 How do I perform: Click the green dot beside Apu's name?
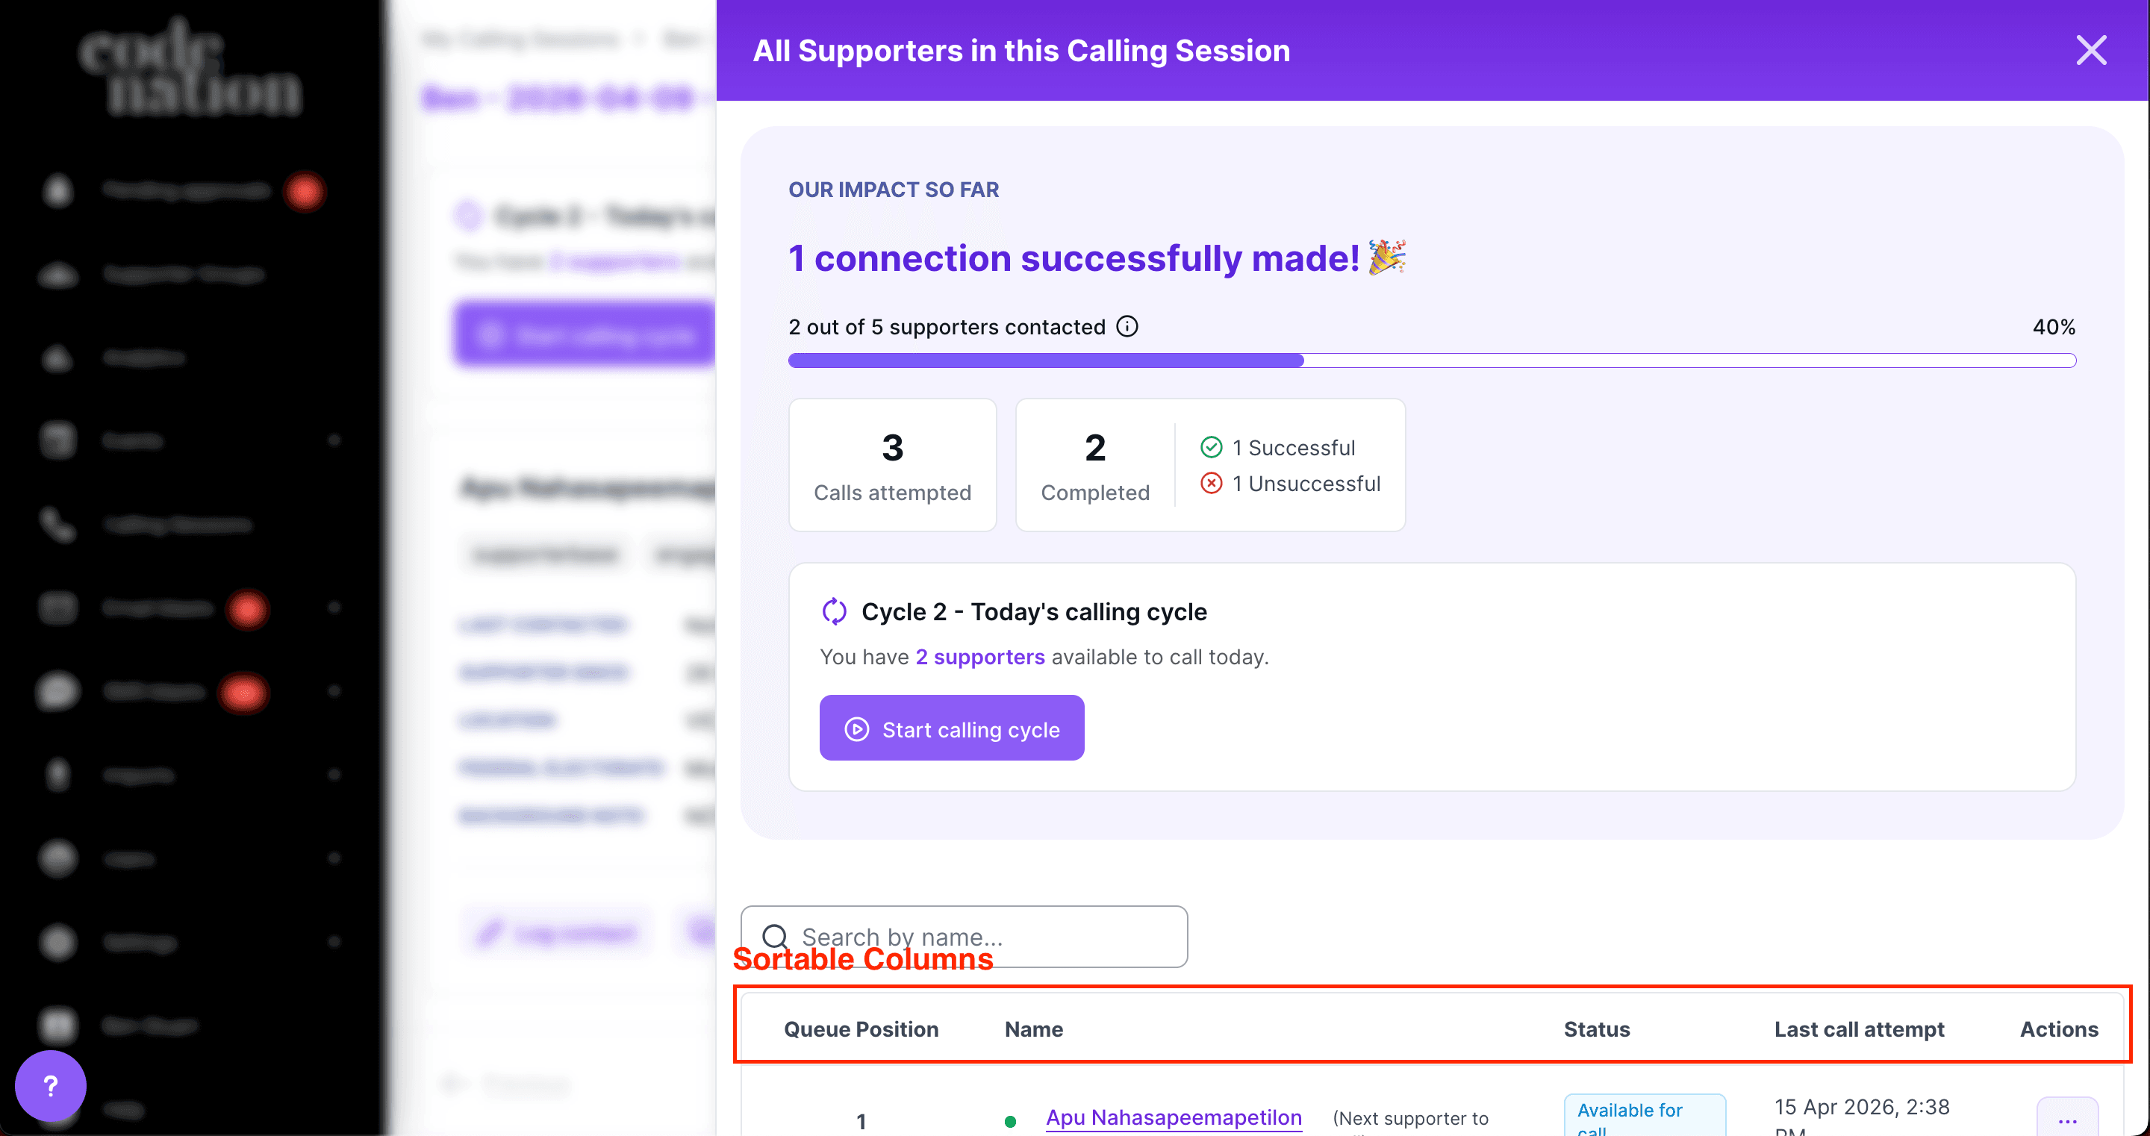(1010, 1121)
